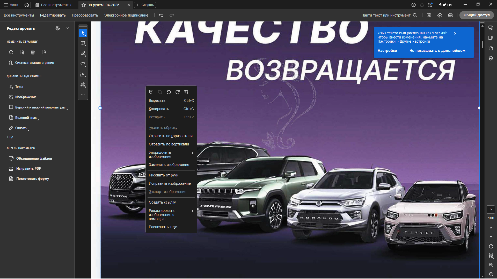The width and height of the screenshot is (497, 279).
Task: Rotate page icon under Изменить страницу
Action: 11,52
